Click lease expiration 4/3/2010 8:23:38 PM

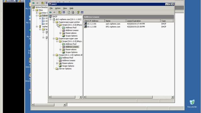pyautogui.click(x=136, y=27)
